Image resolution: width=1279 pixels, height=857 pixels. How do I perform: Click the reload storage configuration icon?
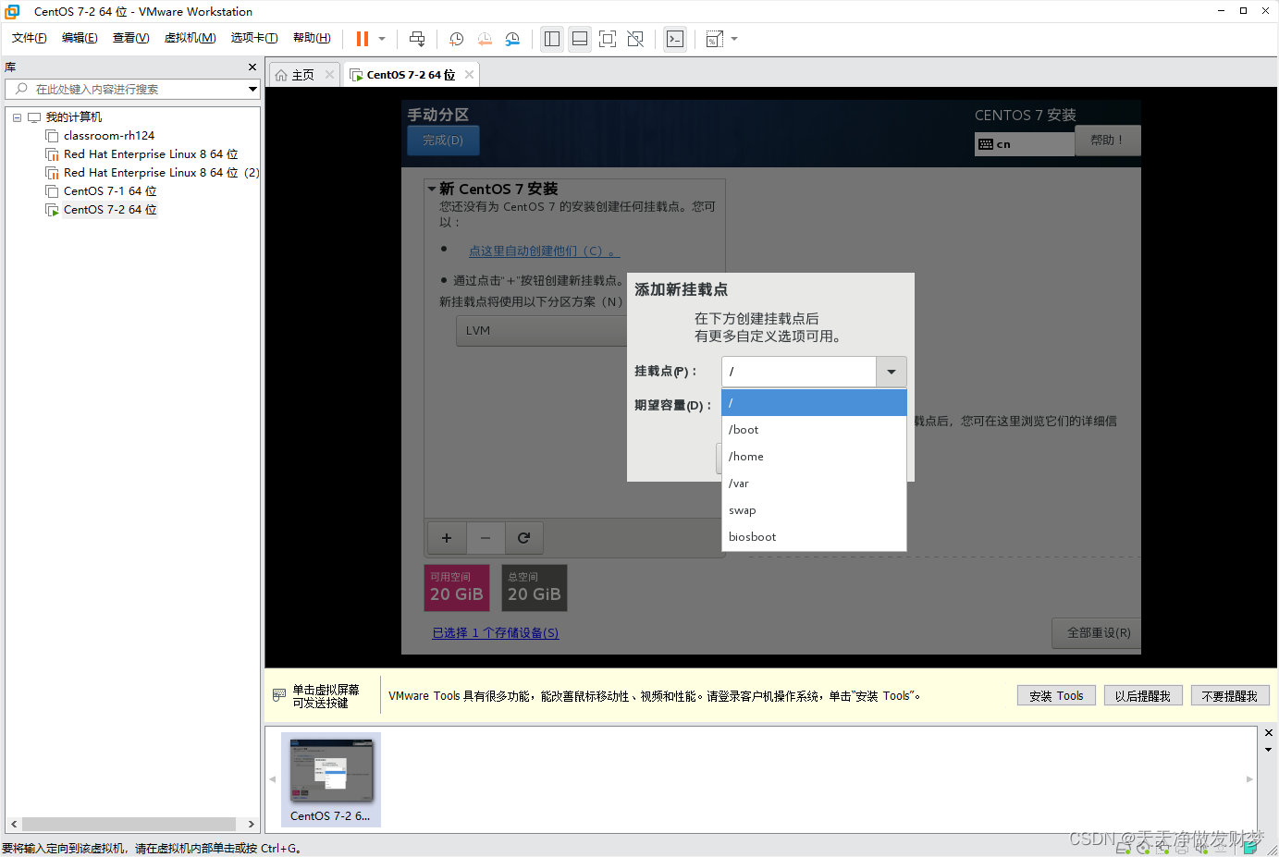point(523,538)
